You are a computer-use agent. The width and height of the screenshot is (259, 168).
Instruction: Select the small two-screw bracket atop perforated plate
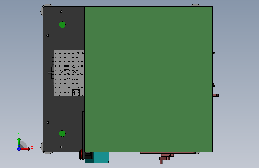pos(80,53)
